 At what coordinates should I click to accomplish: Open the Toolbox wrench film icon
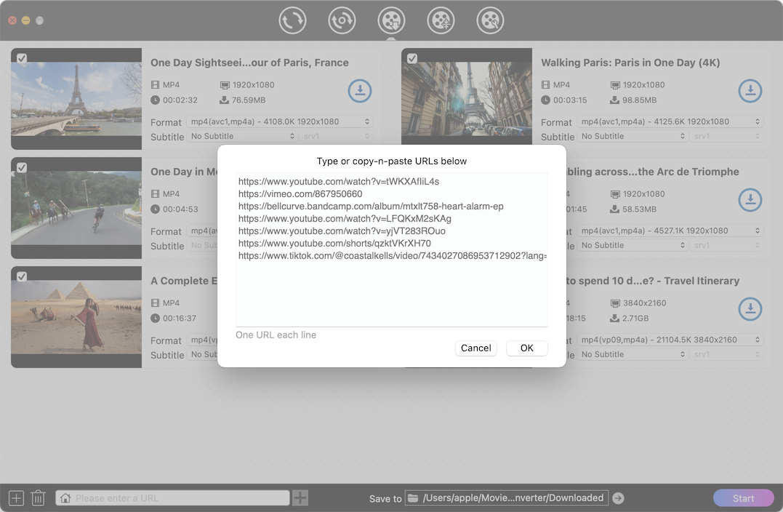point(490,20)
